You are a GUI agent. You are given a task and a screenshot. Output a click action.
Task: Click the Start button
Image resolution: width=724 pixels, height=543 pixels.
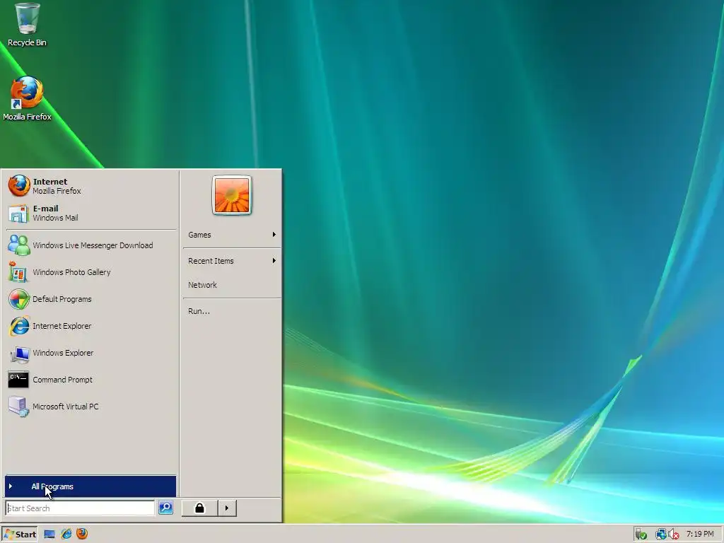tap(20, 535)
